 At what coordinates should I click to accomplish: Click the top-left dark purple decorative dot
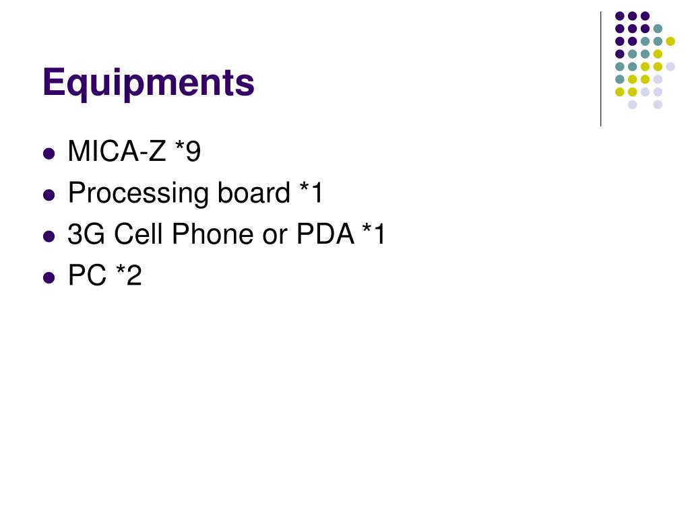[x=620, y=16]
